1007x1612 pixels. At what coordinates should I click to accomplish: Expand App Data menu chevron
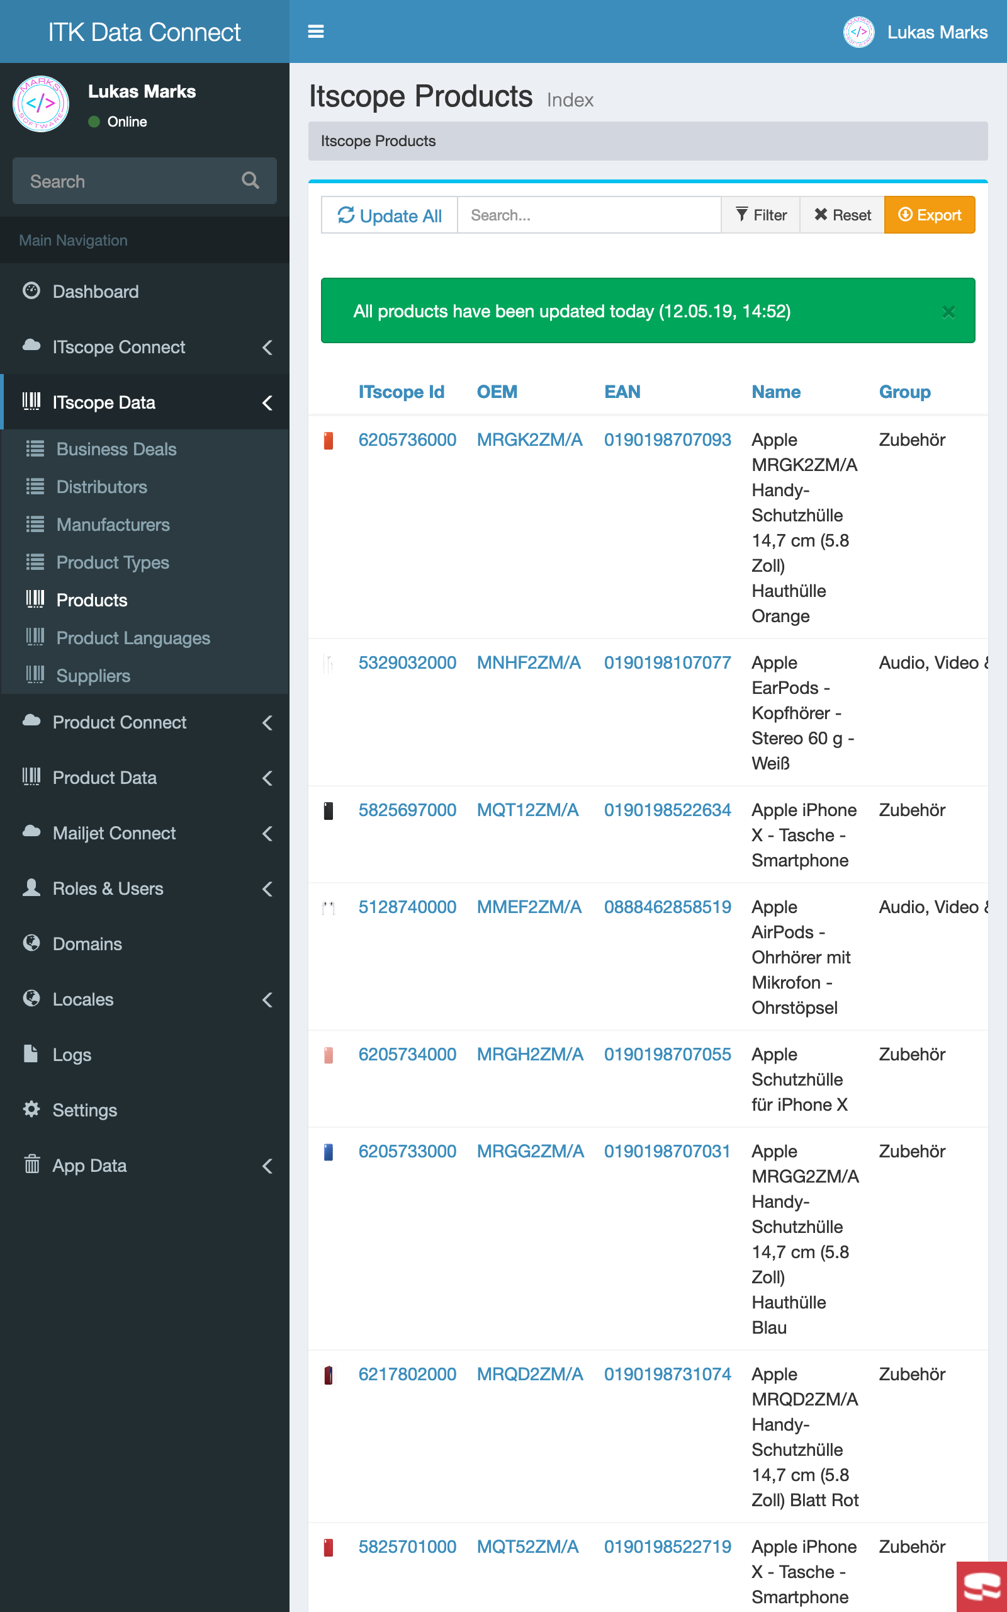click(x=267, y=1166)
